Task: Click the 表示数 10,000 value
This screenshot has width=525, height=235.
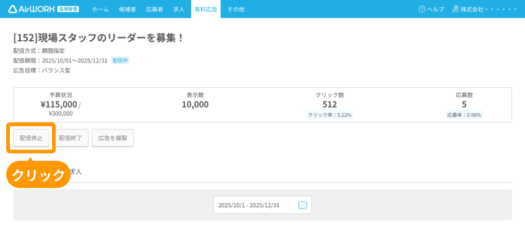Action: click(195, 105)
